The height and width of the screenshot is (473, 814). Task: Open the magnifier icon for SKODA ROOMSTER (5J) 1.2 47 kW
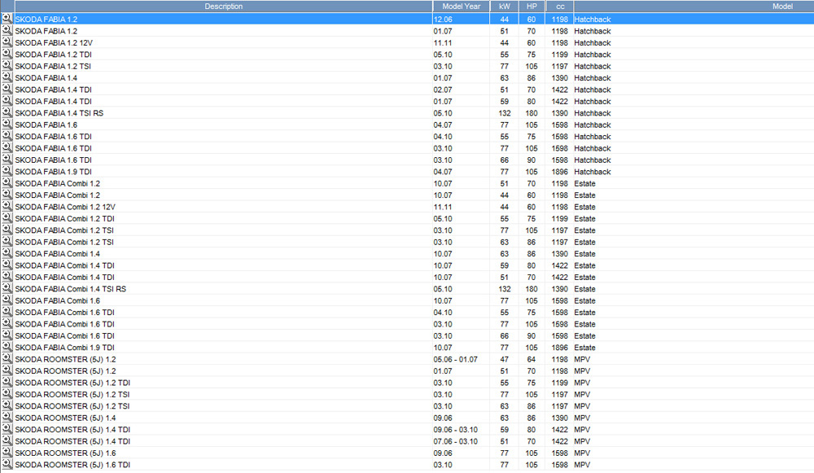coord(7,358)
